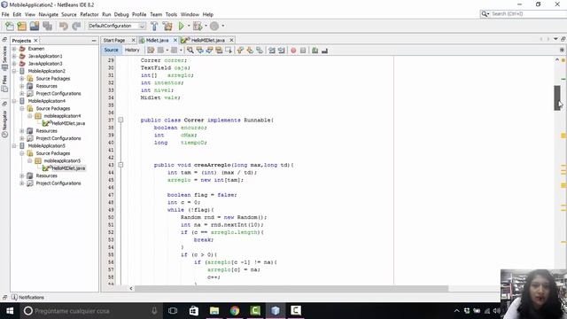567x319 pixels.
Task: Open the Navigate menu
Action: [x=48, y=14]
